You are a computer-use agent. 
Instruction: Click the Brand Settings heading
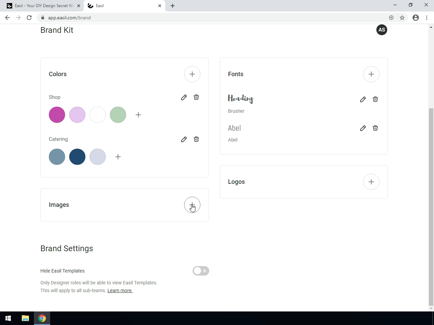point(67,248)
